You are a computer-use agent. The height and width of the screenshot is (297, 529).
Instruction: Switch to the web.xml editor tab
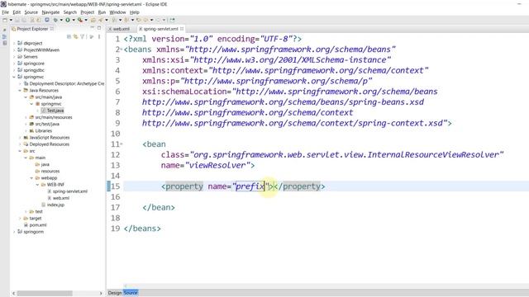(122, 29)
